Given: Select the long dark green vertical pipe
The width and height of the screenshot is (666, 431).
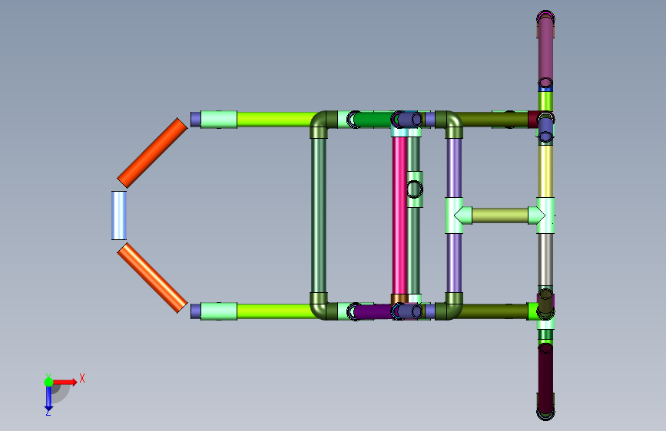Looking at the screenshot, I should [x=319, y=215].
